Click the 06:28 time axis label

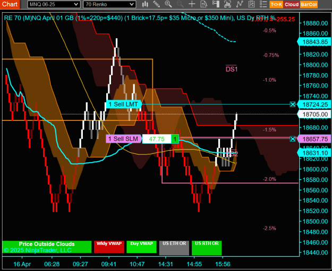pyautogui.click(x=52, y=264)
